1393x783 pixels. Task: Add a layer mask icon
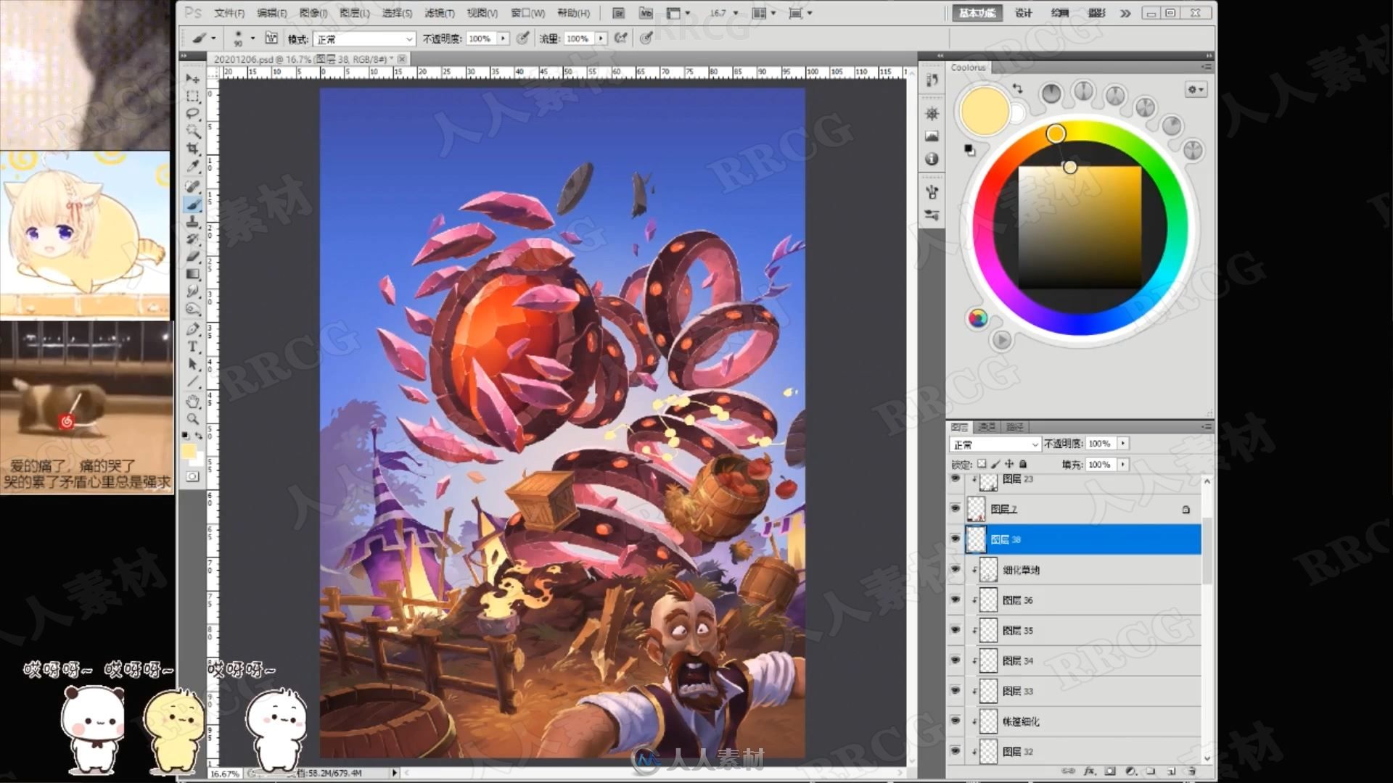(1110, 771)
